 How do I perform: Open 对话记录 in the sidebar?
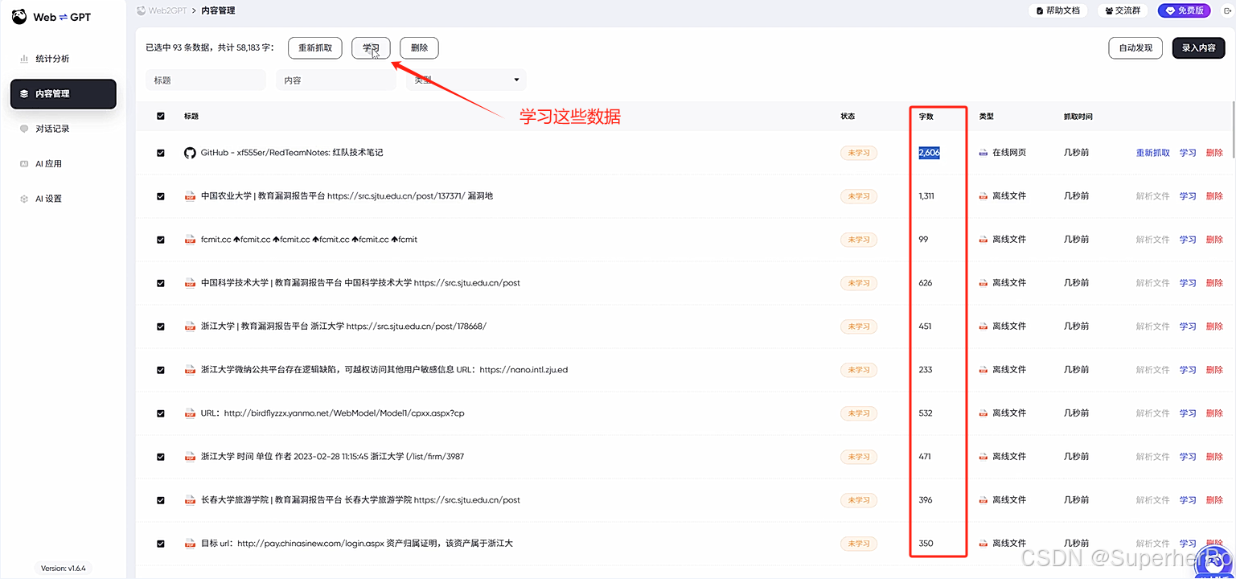[x=63, y=129]
